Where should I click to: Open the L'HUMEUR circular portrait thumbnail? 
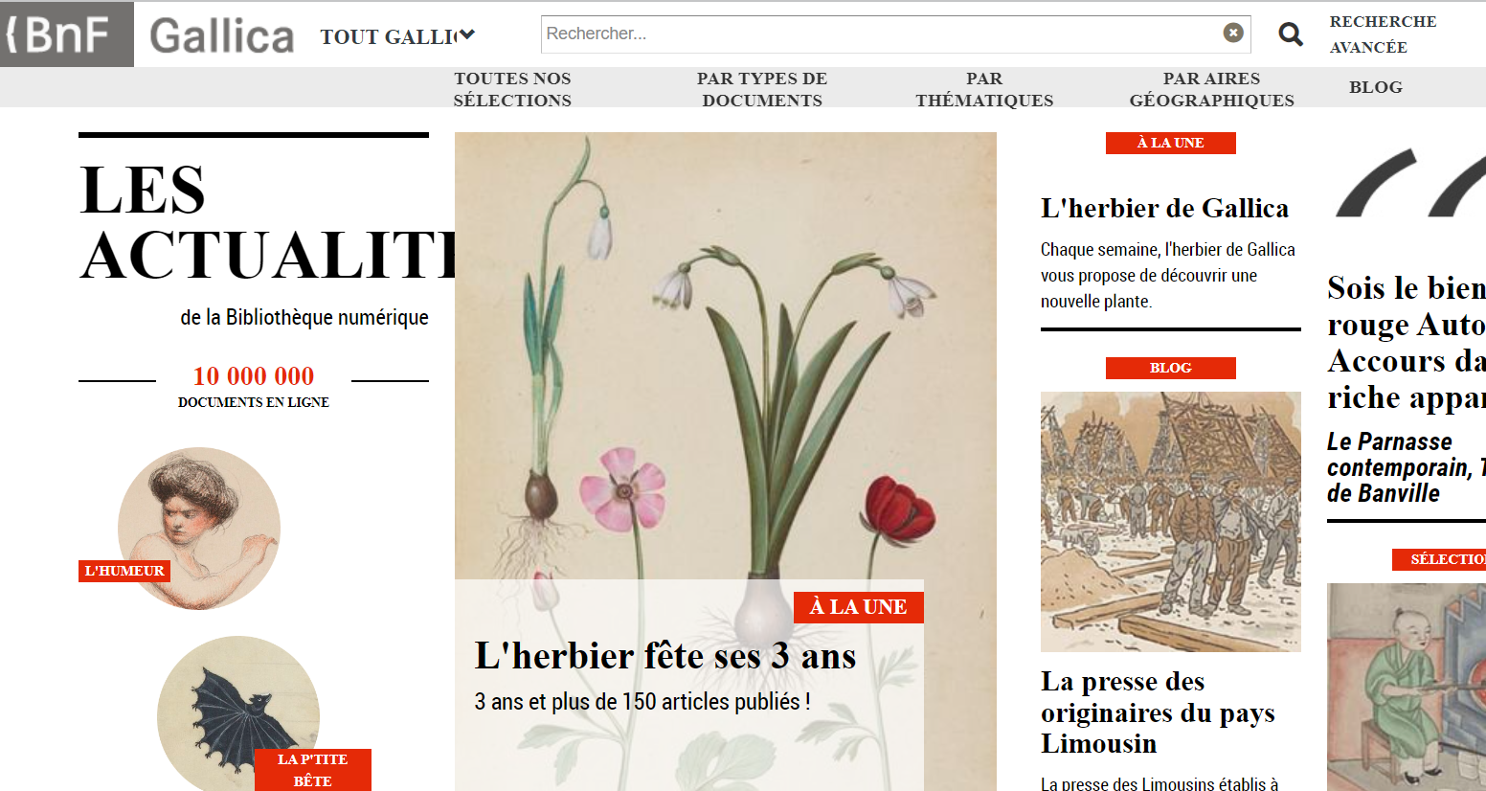(199, 528)
